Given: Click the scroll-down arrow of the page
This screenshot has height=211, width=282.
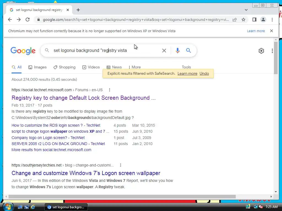Looking at the screenshot, I should 276,192.
